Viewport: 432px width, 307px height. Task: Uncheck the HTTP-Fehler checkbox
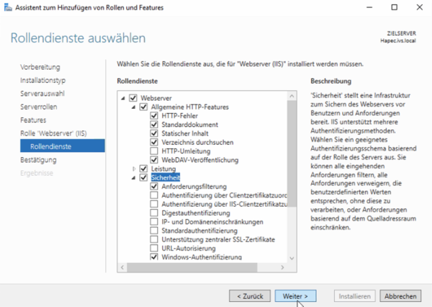click(x=154, y=115)
